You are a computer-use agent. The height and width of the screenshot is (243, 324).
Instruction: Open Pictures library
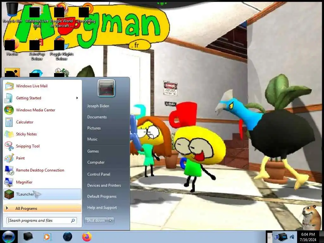coord(94,128)
